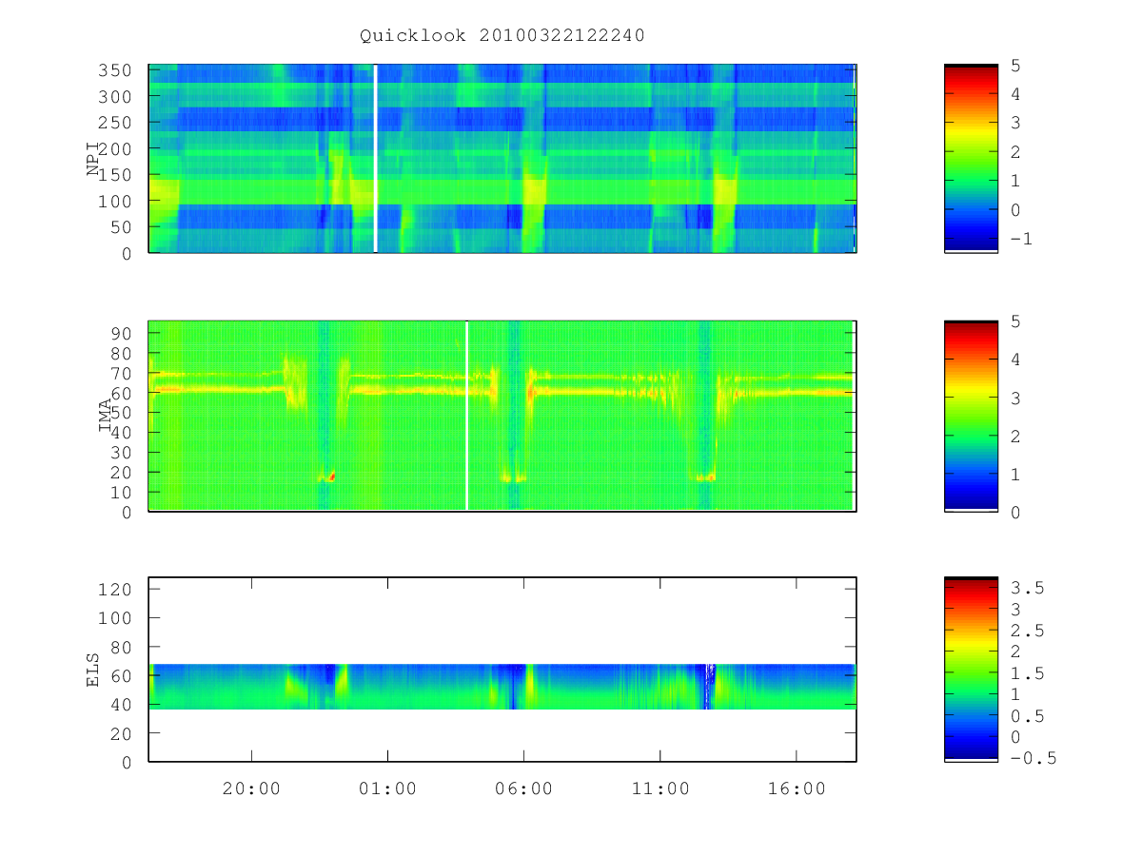Click the IMA panel color scale bar
The width and height of the screenshot is (1142, 856).
(971, 417)
